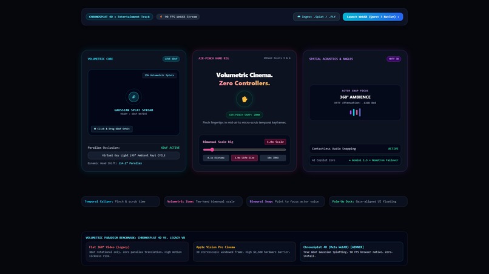
Task: Click the audio equalizer bars icon
Action: tap(355, 113)
